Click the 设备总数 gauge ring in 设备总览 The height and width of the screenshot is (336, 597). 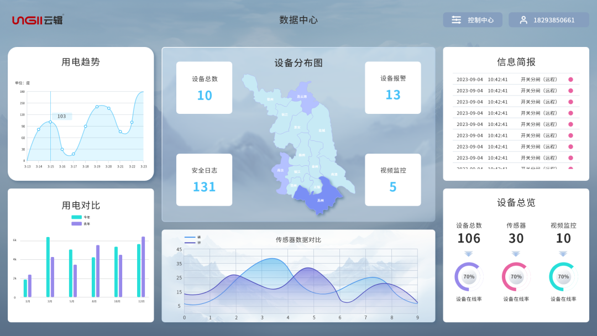[x=468, y=277]
